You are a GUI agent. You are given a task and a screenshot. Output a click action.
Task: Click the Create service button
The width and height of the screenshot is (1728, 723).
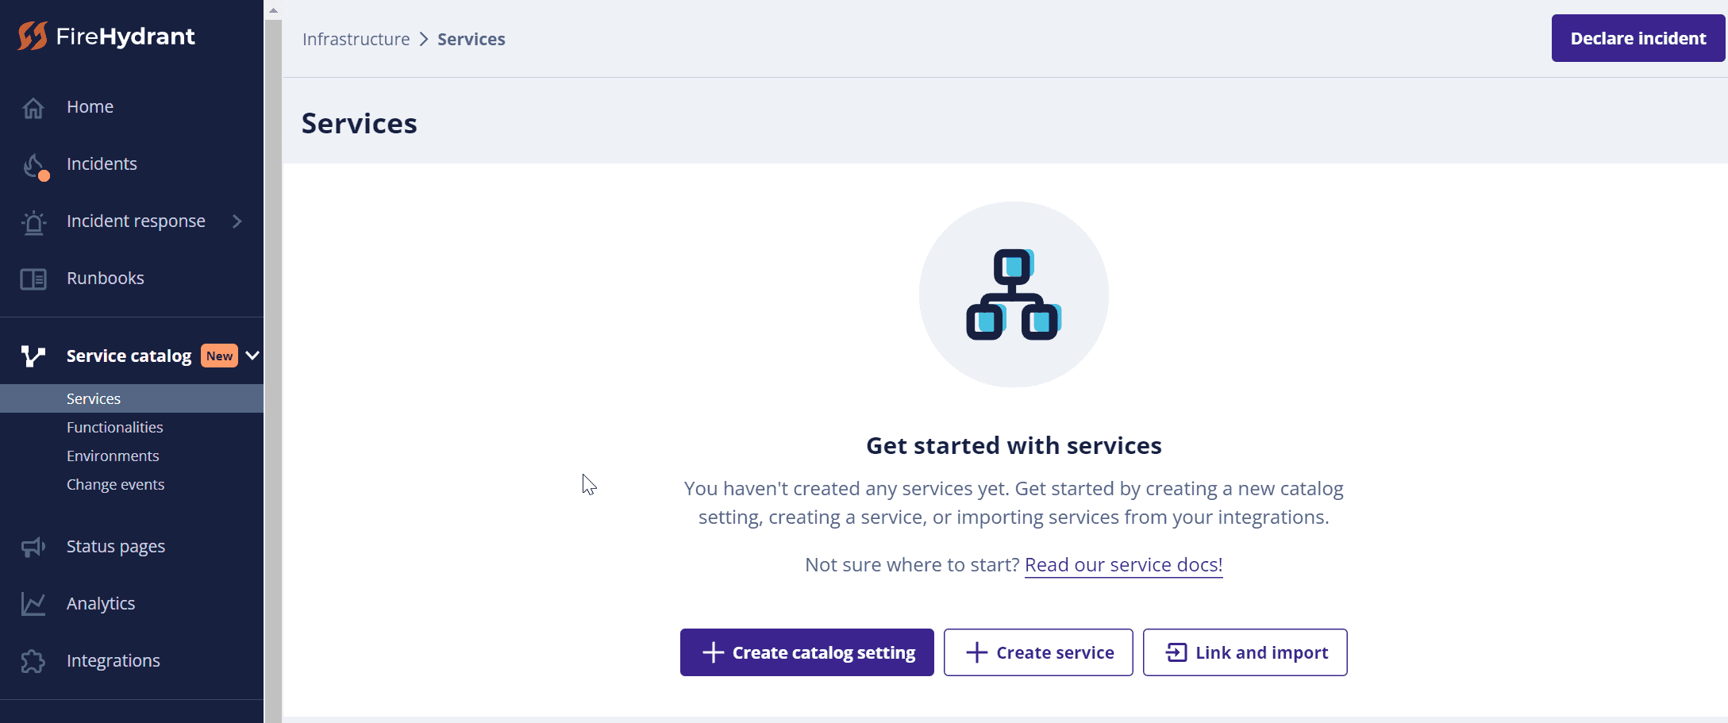coord(1038,652)
